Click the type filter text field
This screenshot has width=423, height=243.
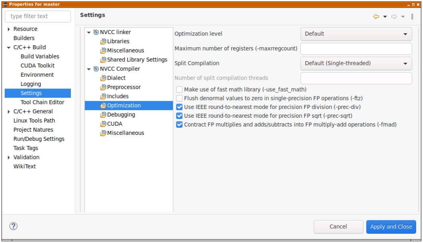[38, 16]
